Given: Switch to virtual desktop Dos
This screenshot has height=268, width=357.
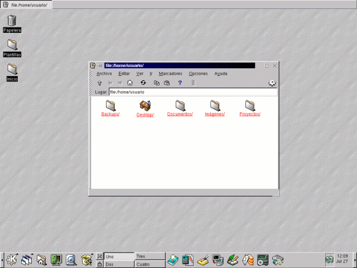Looking at the screenshot, I should tap(118, 264).
